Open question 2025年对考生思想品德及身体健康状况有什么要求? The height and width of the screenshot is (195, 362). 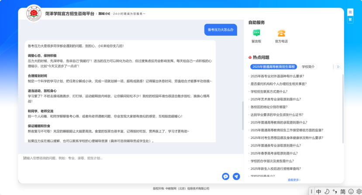(x=287, y=138)
